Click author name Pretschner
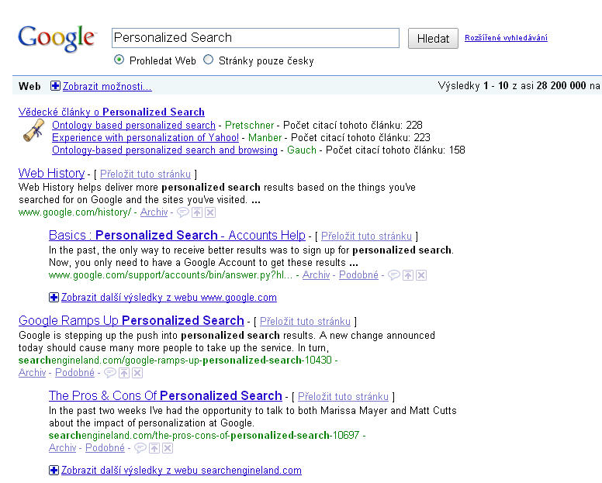 click(250, 125)
